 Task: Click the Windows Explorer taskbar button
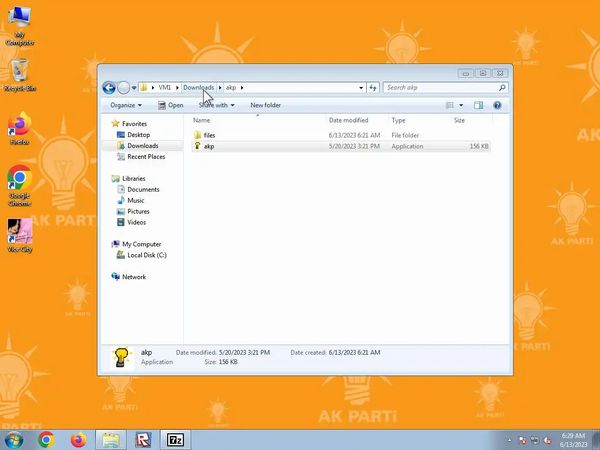(110, 440)
